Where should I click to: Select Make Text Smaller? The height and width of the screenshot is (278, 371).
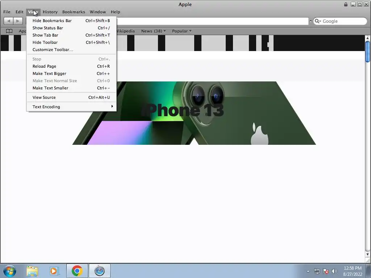(x=71, y=88)
